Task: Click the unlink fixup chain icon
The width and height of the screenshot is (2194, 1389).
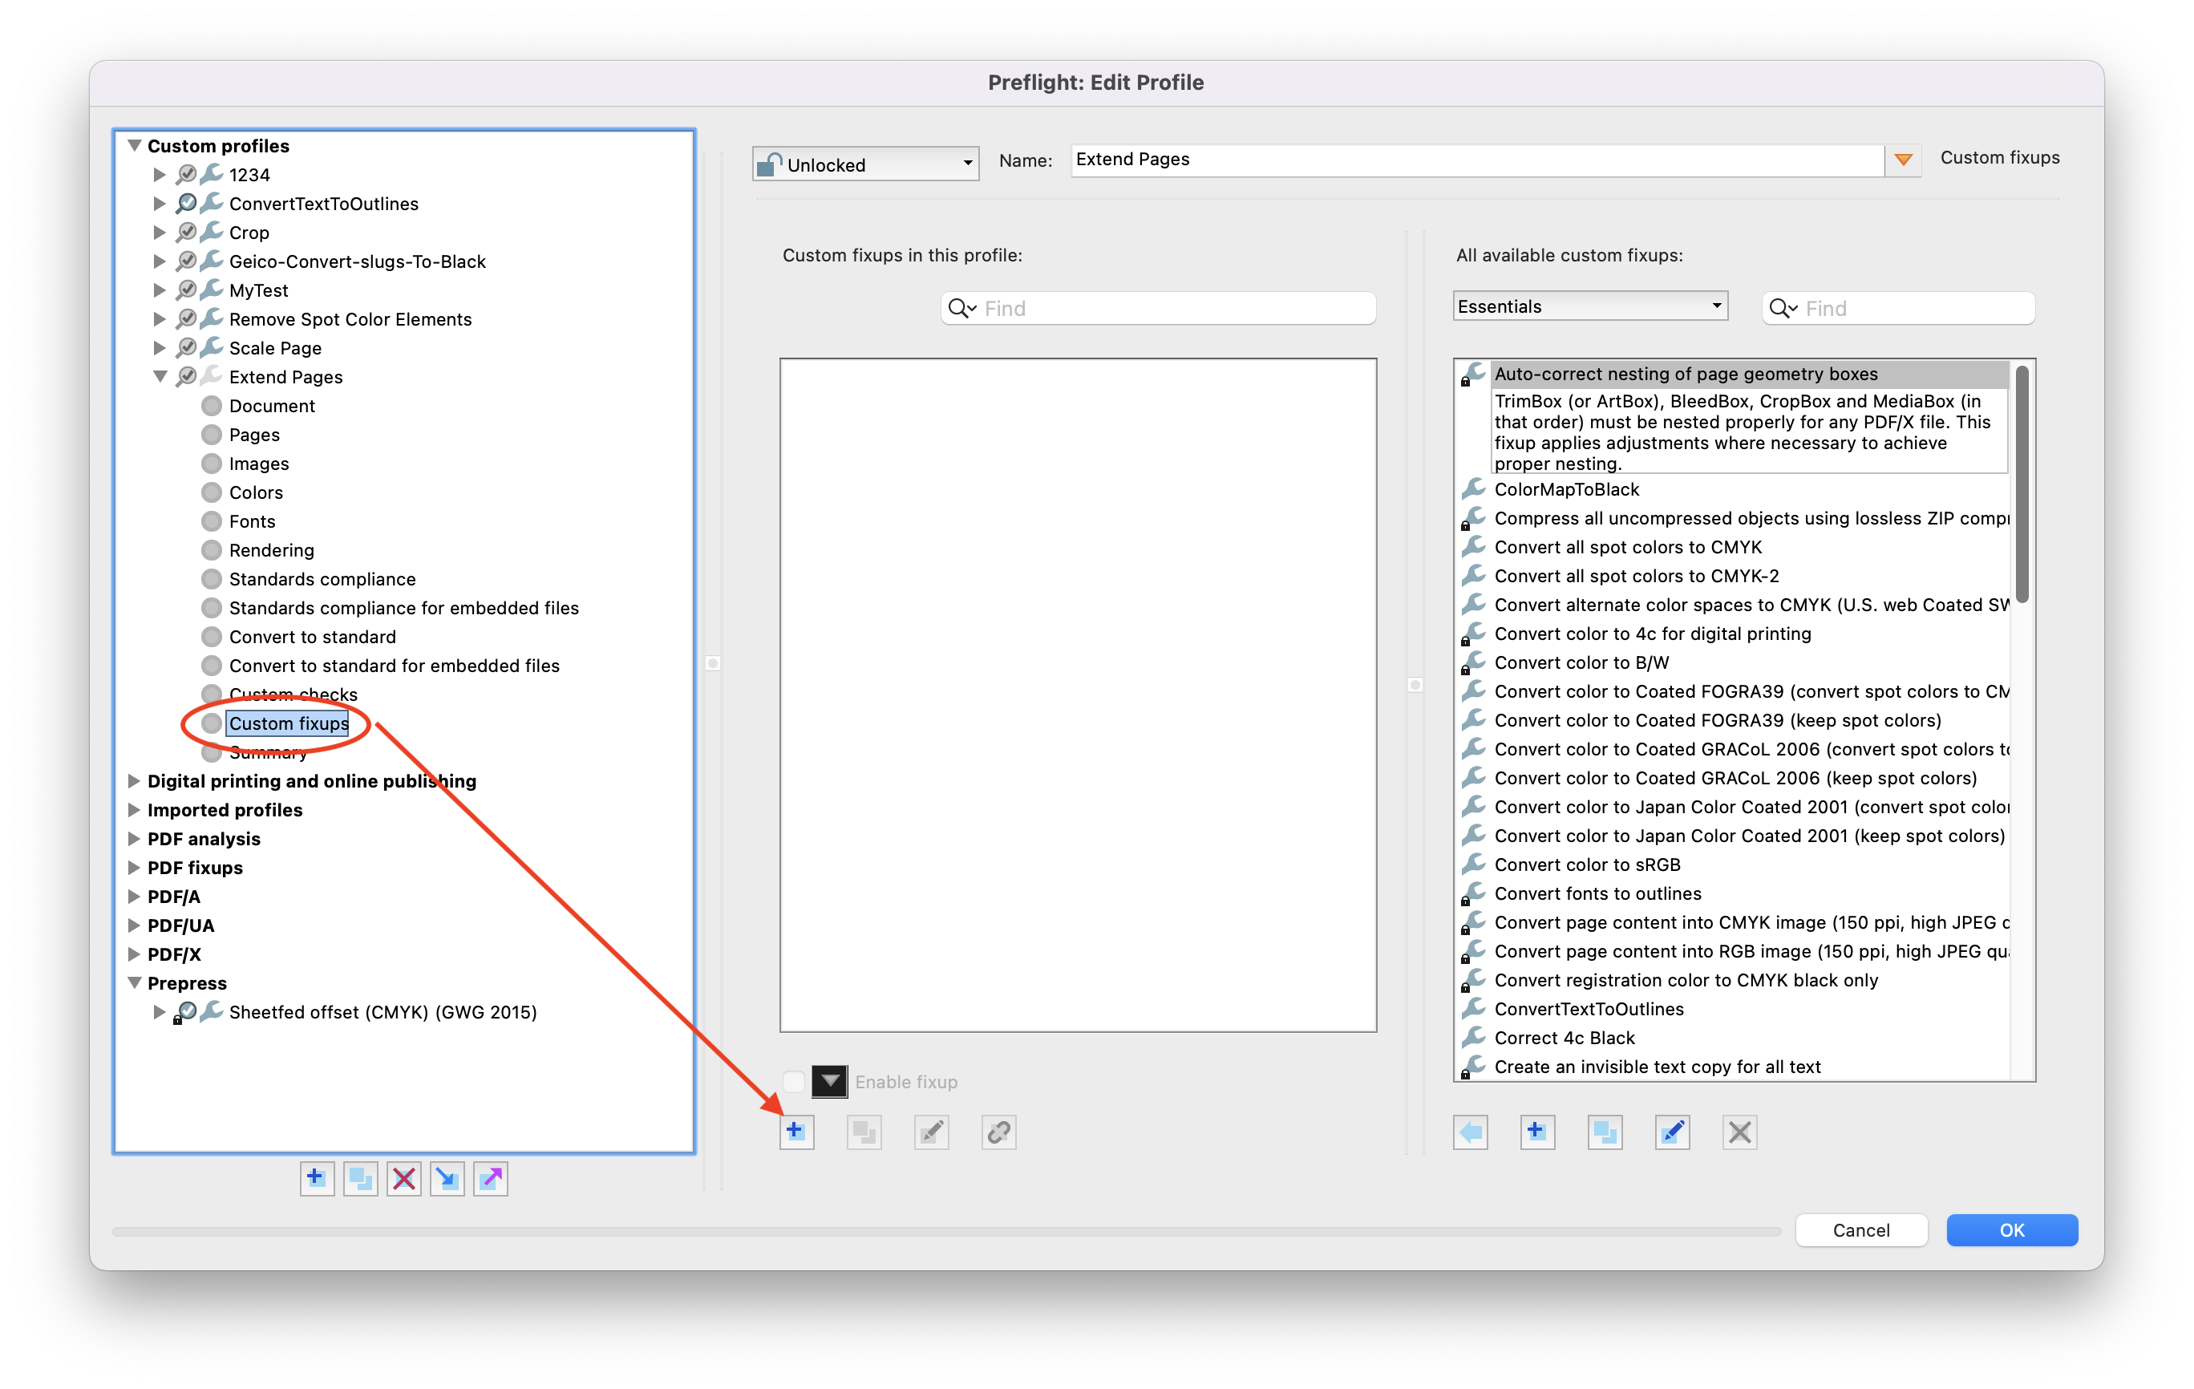Action: click(x=998, y=1132)
